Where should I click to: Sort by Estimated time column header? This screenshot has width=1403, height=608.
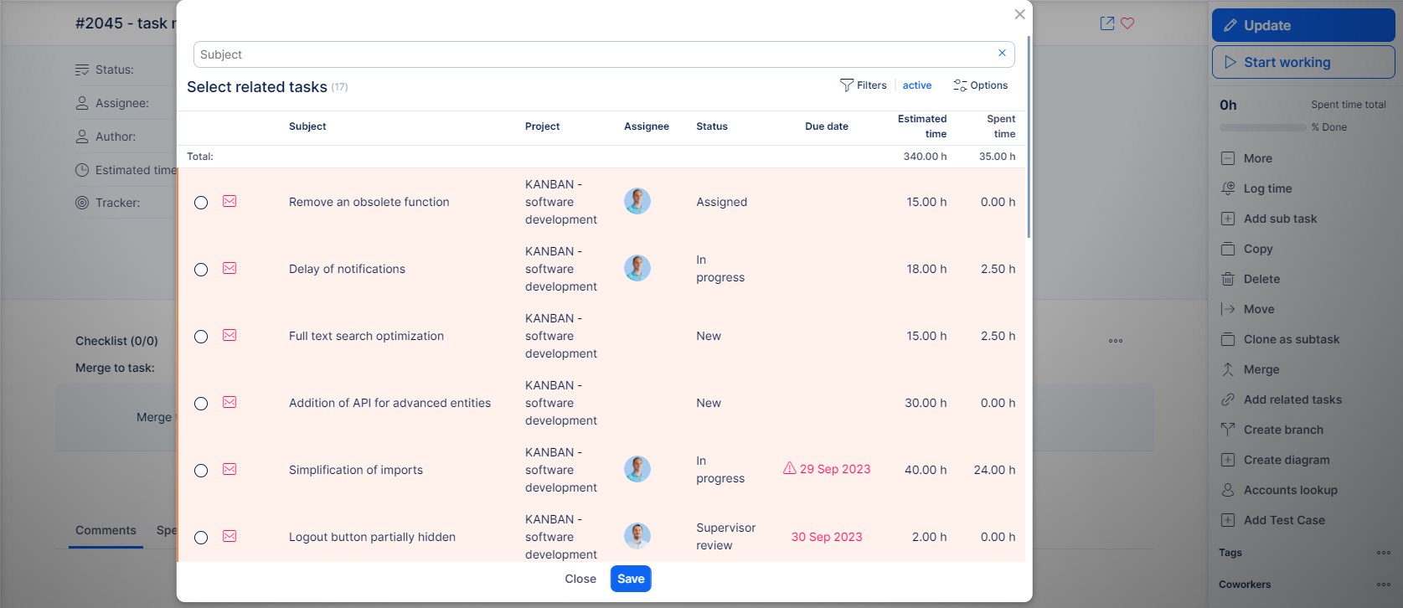(921, 126)
